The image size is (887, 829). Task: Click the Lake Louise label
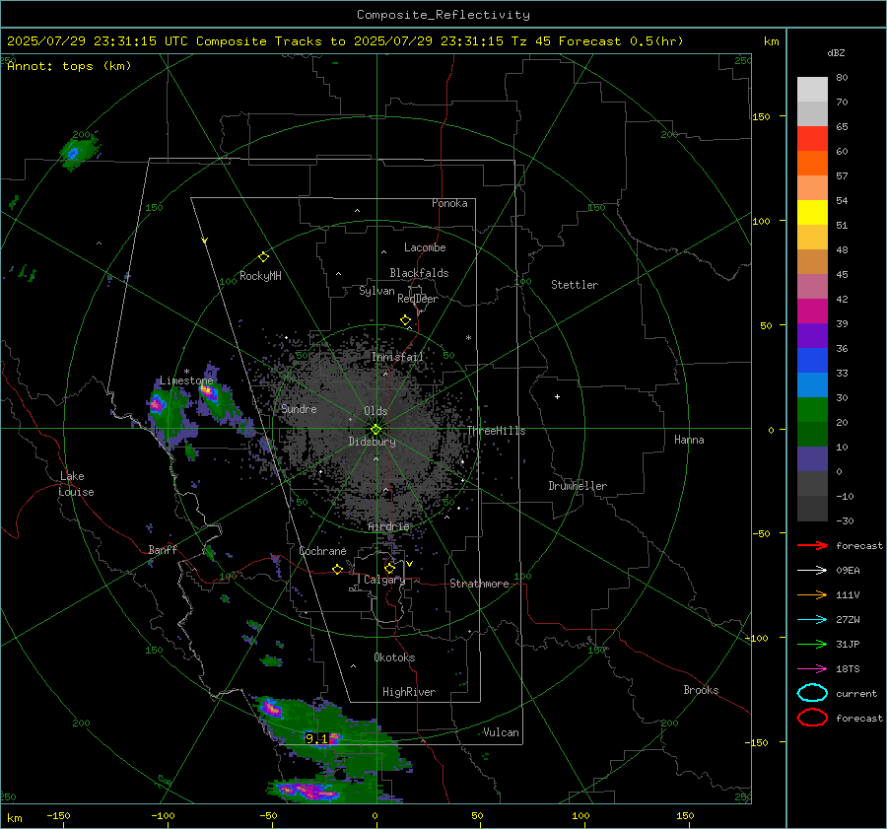coord(76,484)
